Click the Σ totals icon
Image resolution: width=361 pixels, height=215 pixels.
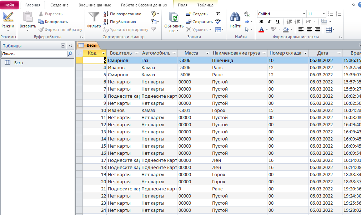(218, 14)
